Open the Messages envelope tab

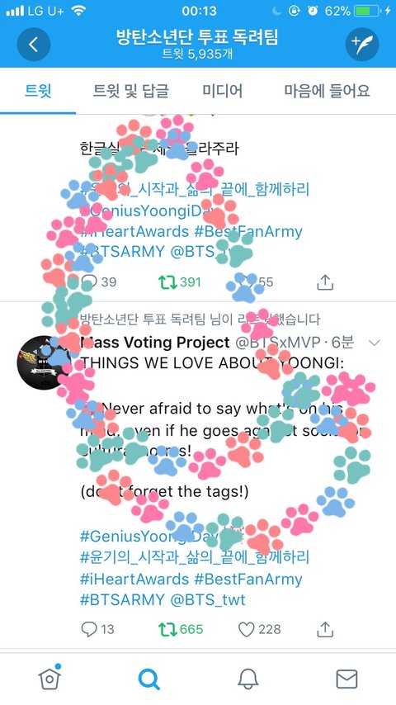(346, 679)
